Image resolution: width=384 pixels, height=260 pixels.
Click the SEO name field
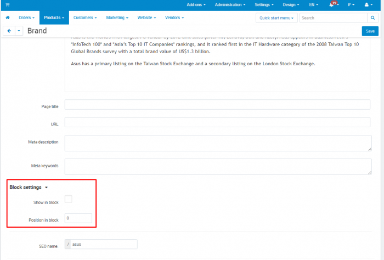pyautogui.click(x=104, y=244)
